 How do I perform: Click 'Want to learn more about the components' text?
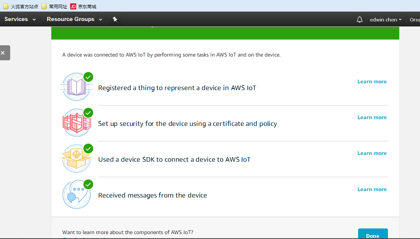[x=128, y=232]
